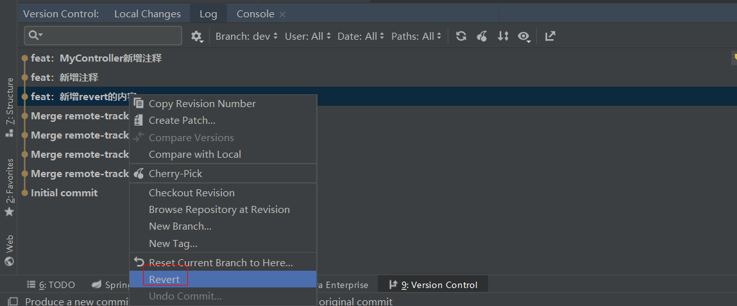Click the Cherry-Pick toolbar icon
Viewport: 737px width, 306px height.
click(x=482, y=37)
